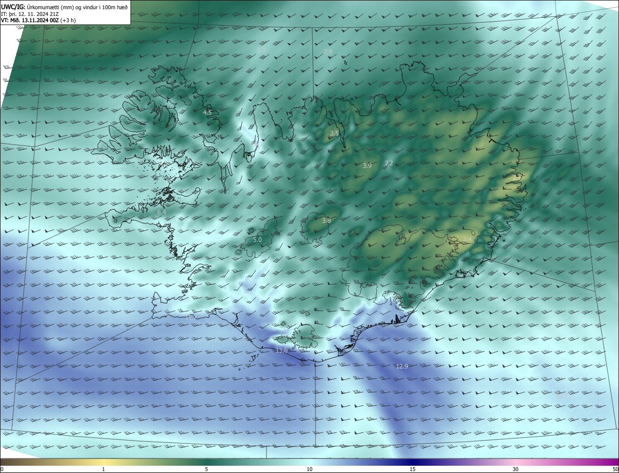Select the 10 tick label on the legend
This screenshot has width=619, height=473.
coord(309,469)
